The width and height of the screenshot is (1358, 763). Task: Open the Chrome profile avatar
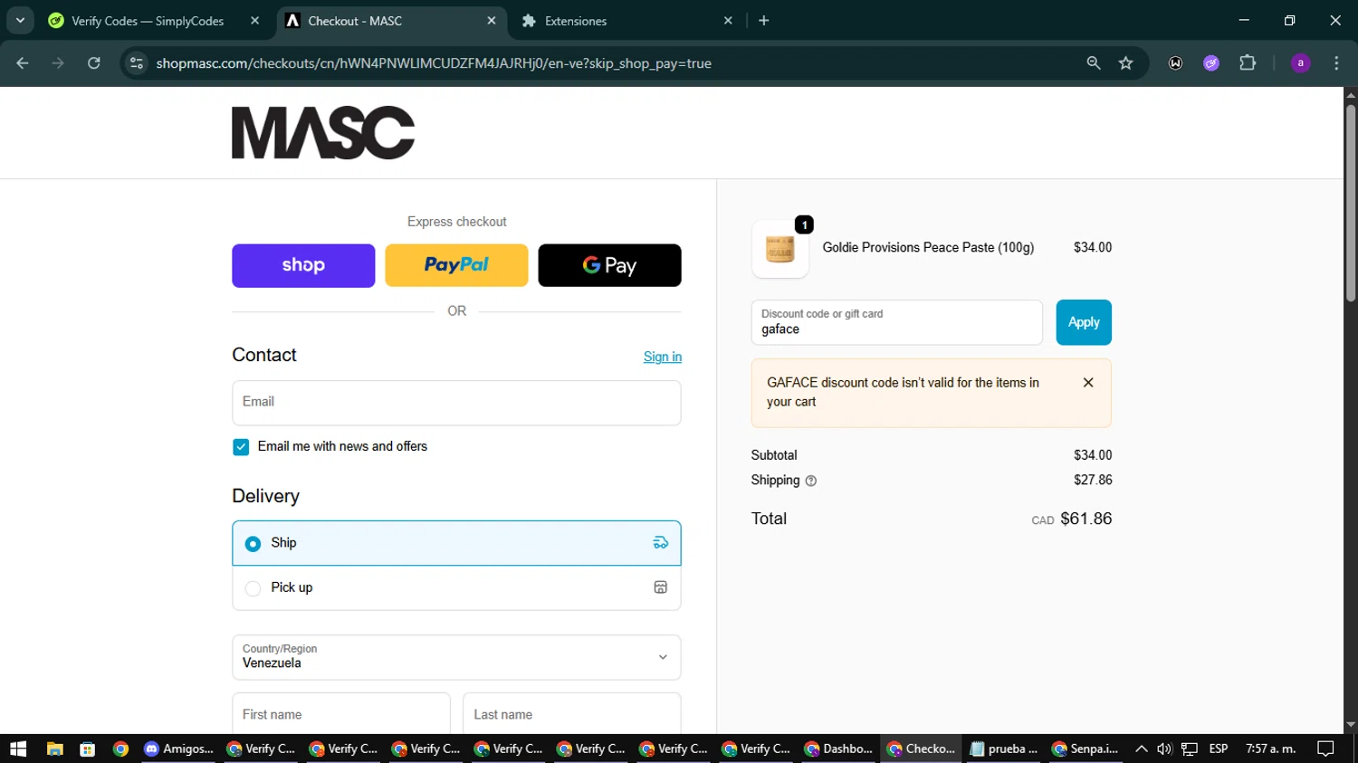coord(1301,63)
